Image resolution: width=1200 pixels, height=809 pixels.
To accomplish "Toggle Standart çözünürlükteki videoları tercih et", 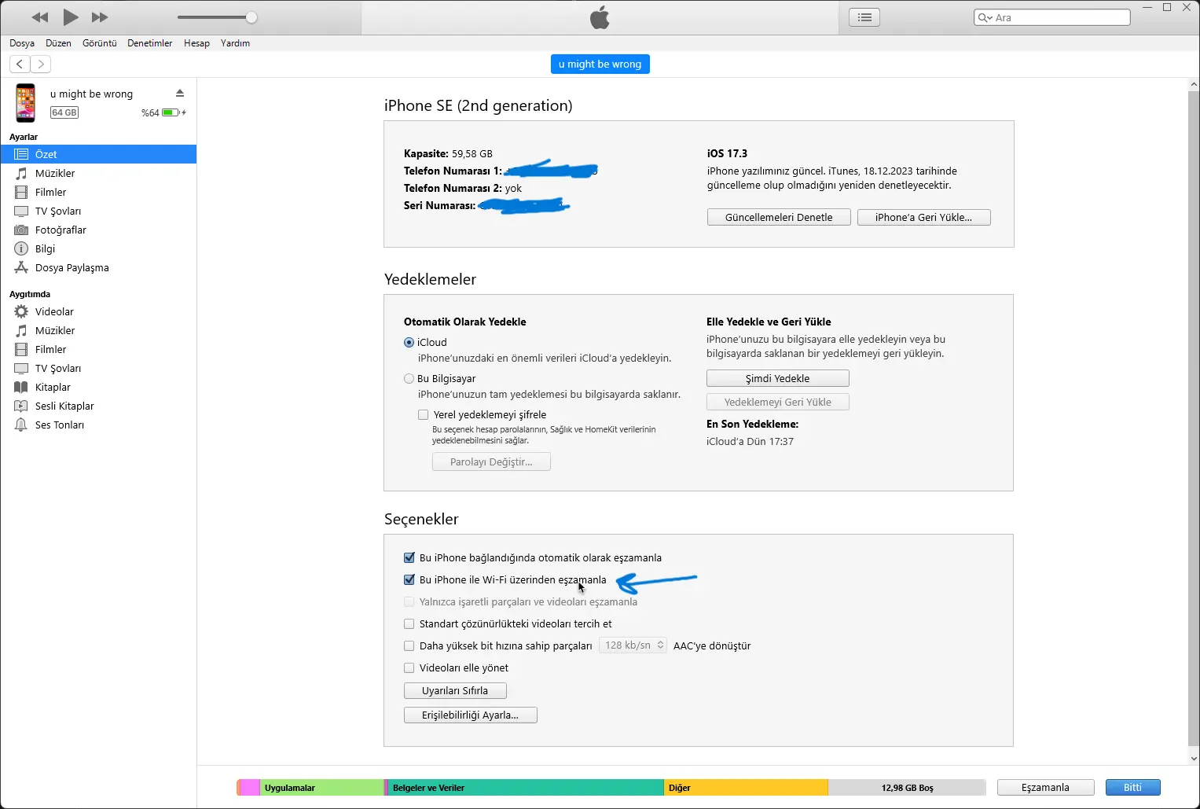I will pyautogui.click(x=409, y=623).
